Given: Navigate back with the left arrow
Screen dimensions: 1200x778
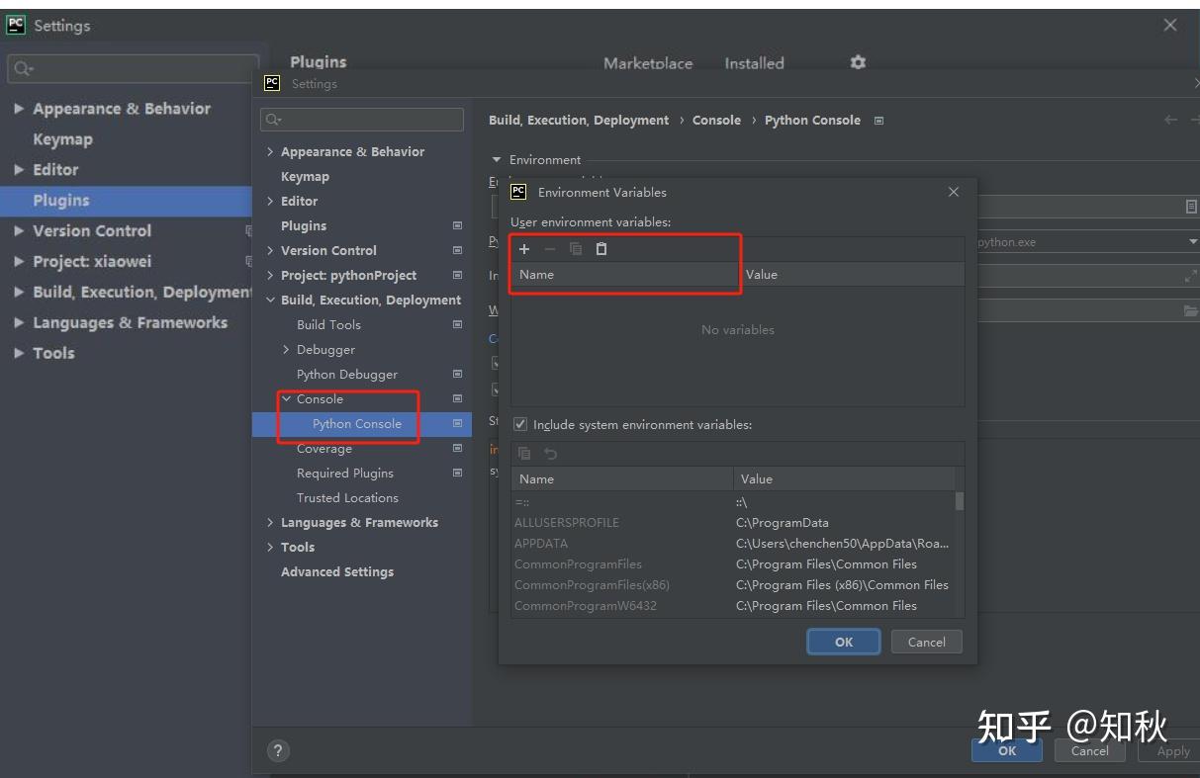Looking at the screenshot, I should tap(1171, 120).
